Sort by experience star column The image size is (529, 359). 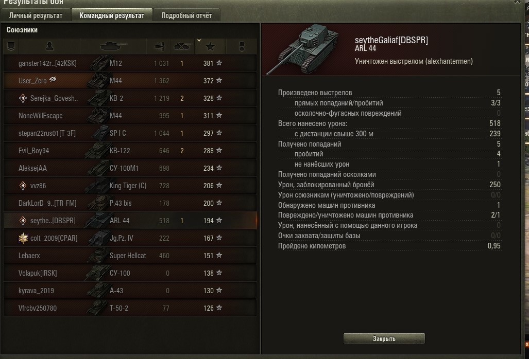coord(210,46)
